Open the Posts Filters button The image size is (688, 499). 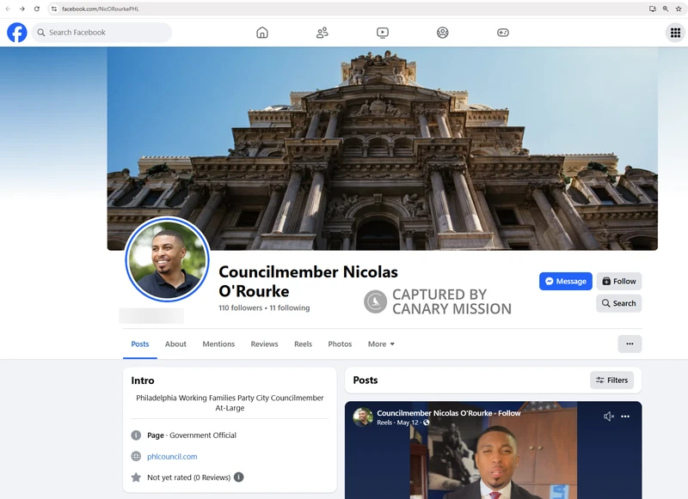[x=611, y=380]
